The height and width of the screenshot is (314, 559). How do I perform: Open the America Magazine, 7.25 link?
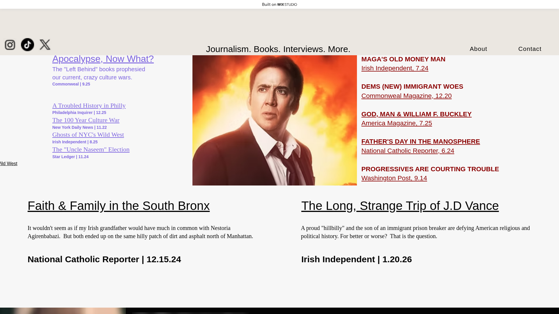pos(397,123)
